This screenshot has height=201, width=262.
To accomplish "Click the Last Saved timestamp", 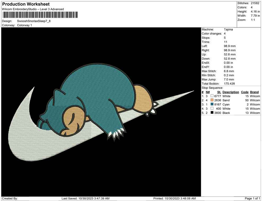I will [85, 198].
